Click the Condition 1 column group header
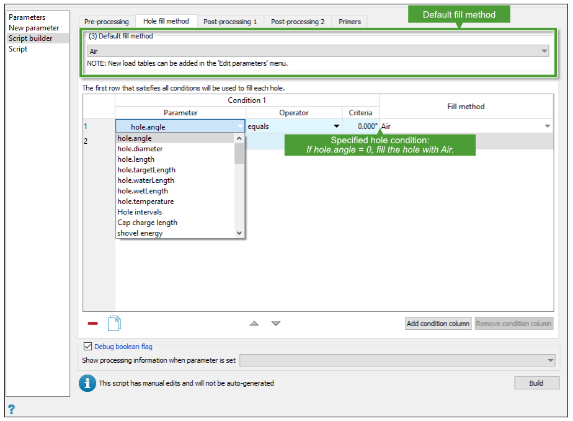Image resolution: width=573 pixels, height=421 pixels. pos(247,100)
